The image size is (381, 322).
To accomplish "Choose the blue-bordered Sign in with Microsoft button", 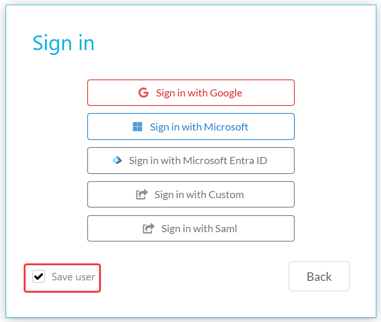I will [191, 127].
